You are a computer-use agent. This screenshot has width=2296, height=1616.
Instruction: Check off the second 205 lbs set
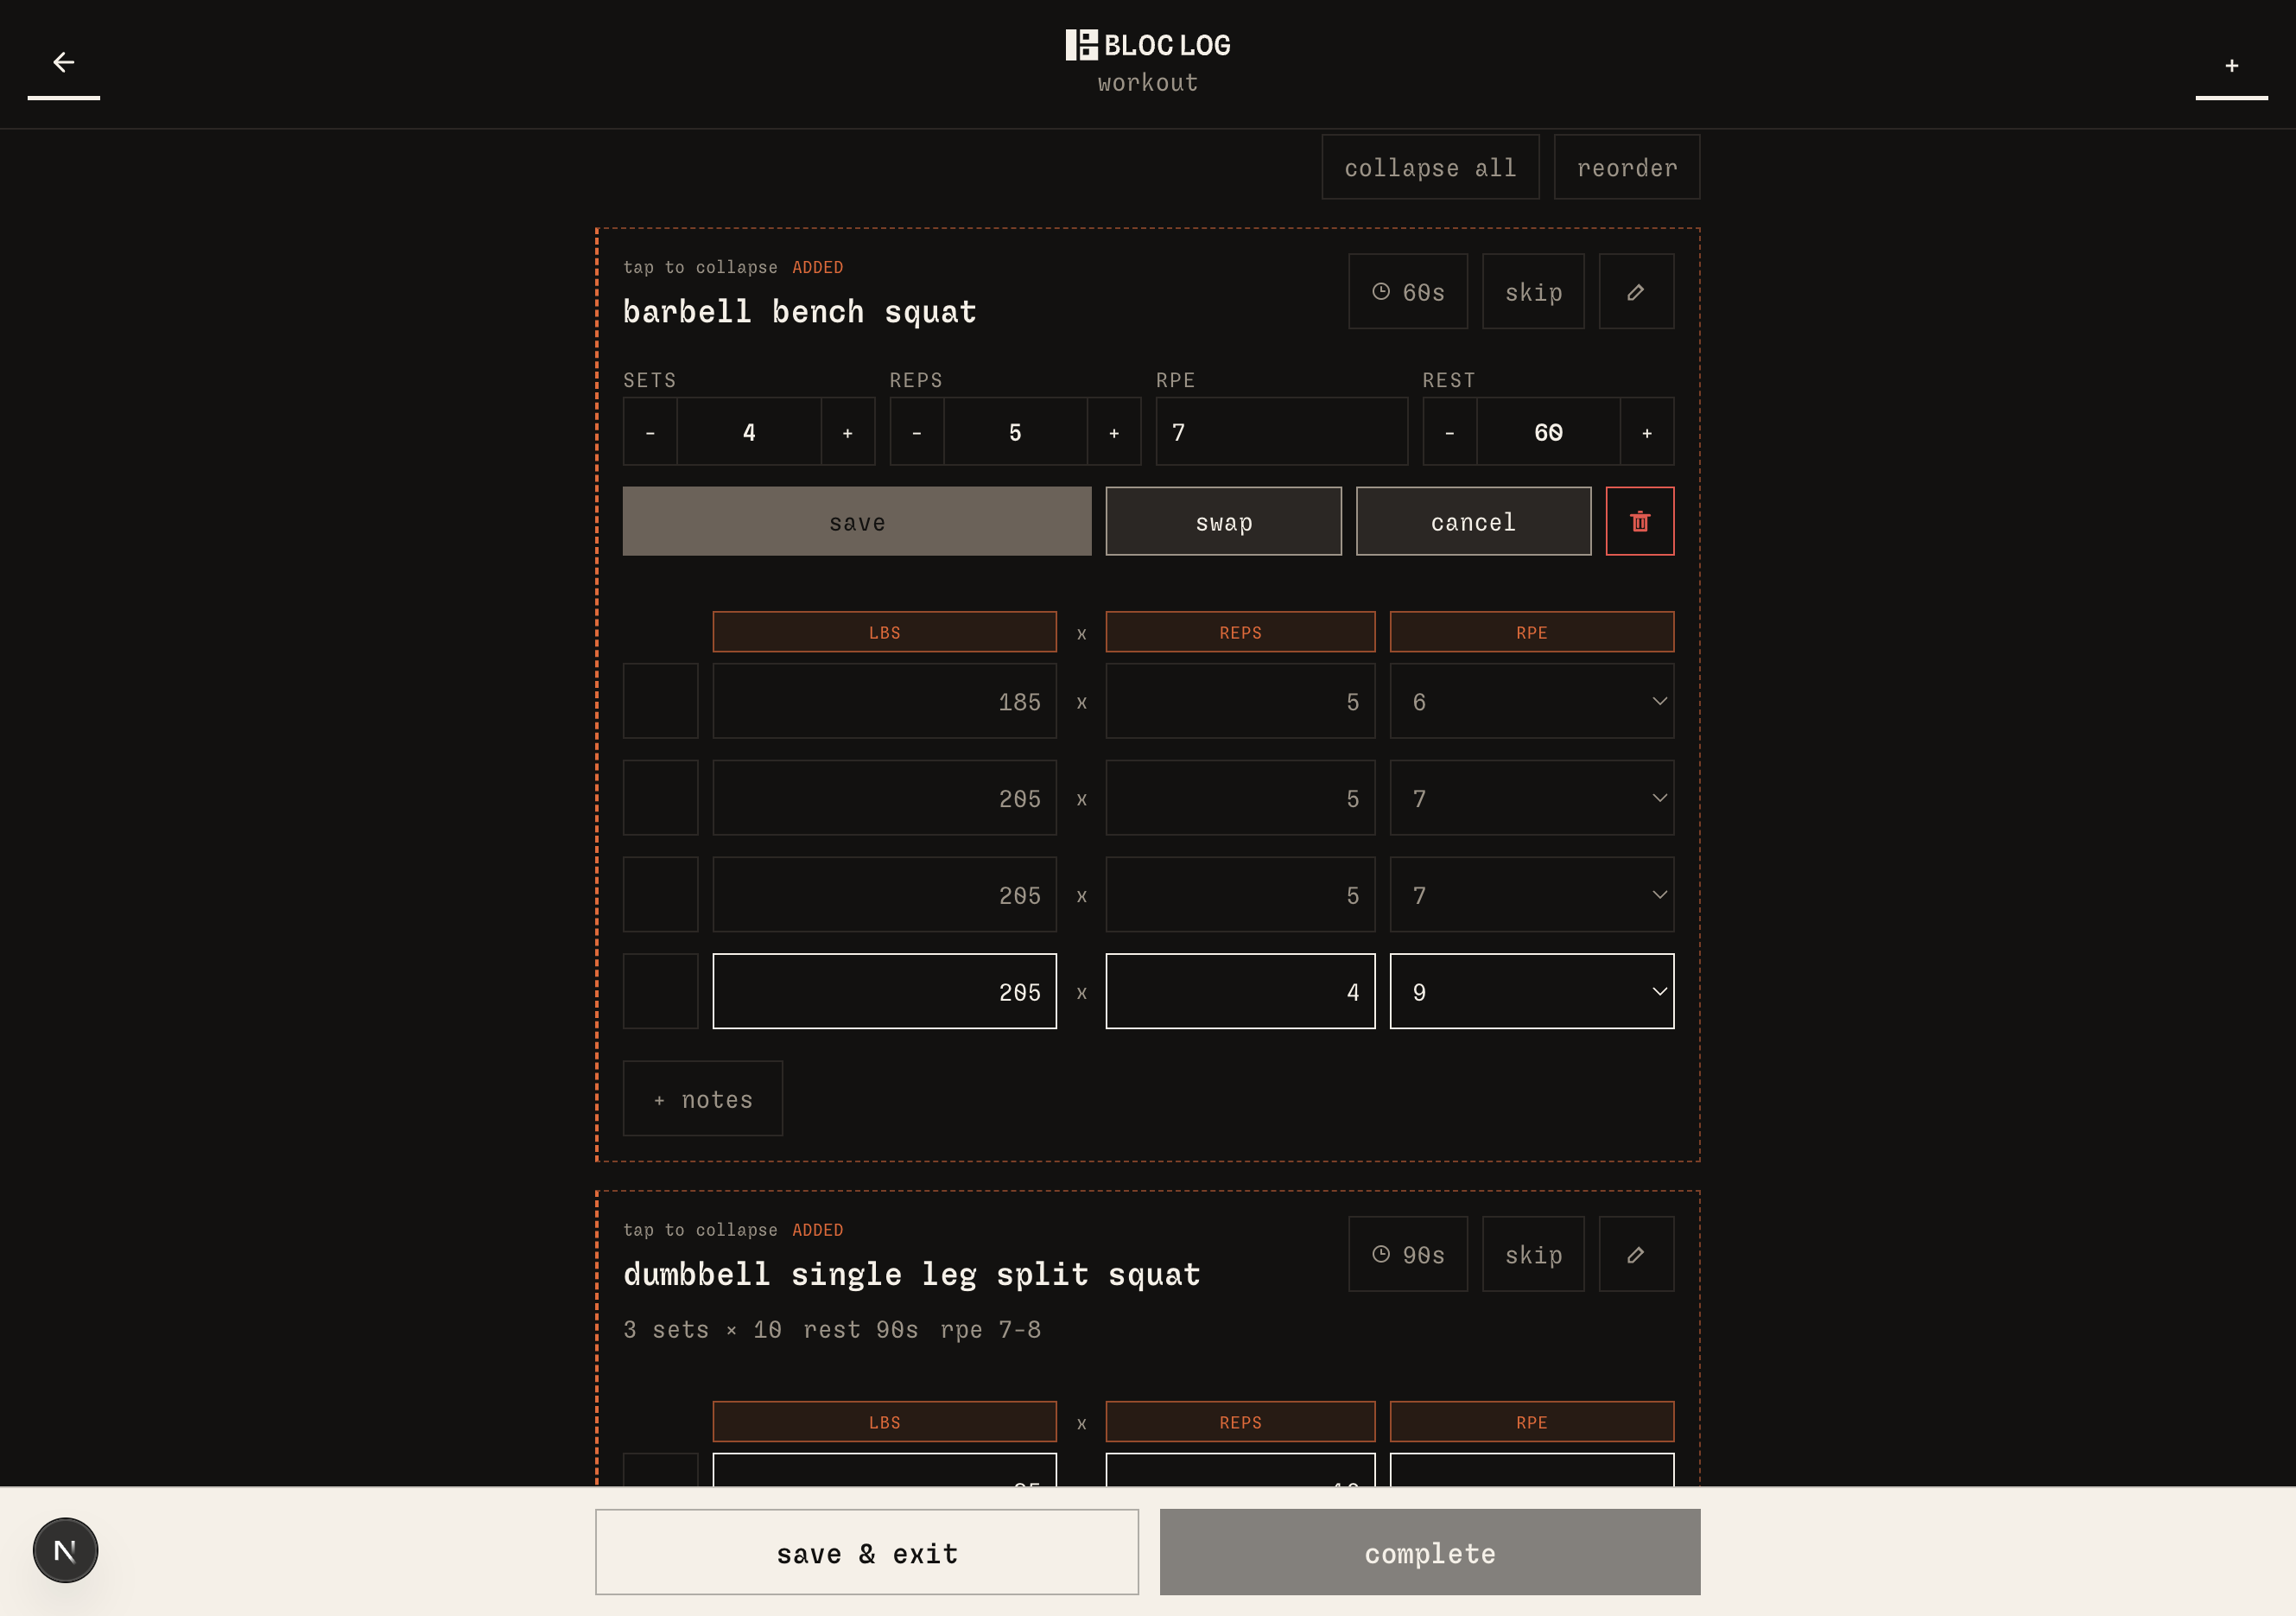(x=661, y=894)
